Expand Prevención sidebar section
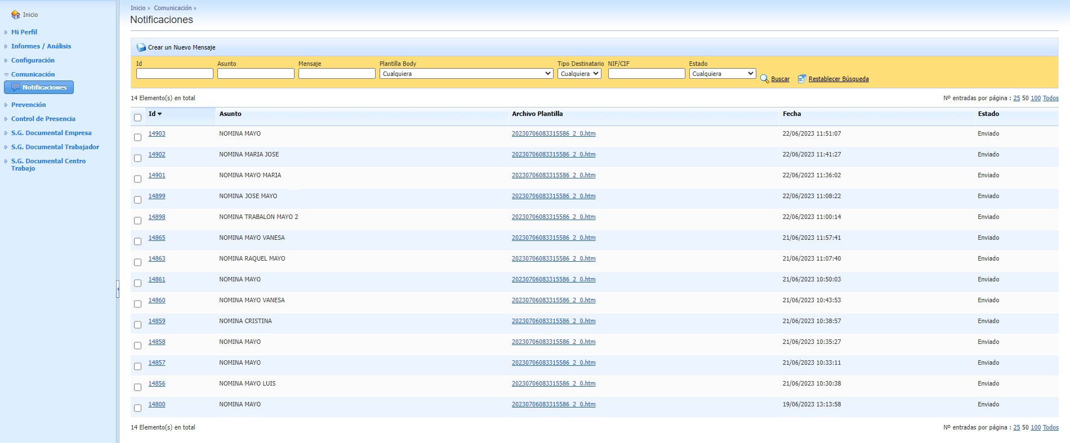Screen dimensions: 1070x443 [29, 105]
